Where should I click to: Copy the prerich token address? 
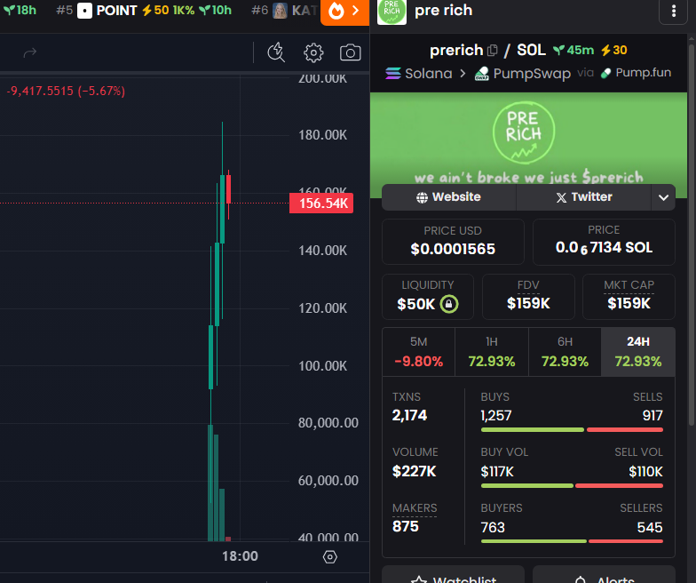point(492,51)
